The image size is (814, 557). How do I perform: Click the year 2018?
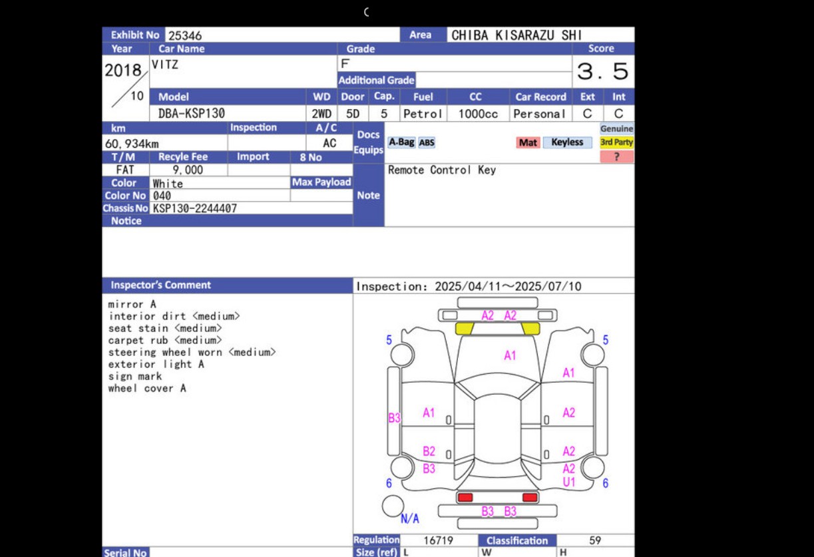click(123, 70)
